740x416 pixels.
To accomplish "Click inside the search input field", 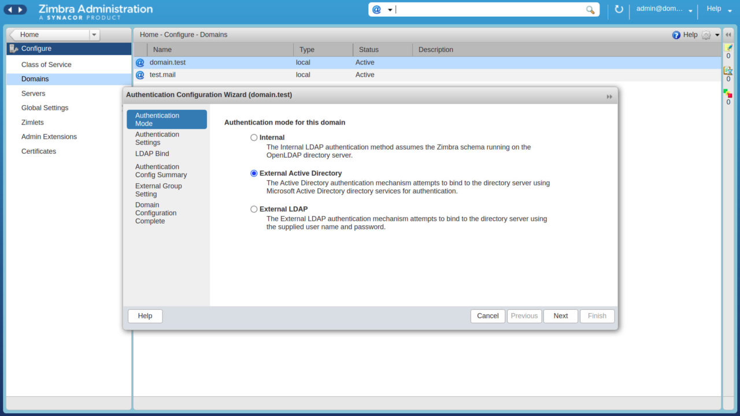I will (491, 9).
